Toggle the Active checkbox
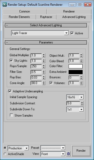The width and height of the screenshot is (94, 160). click(72, 33)
